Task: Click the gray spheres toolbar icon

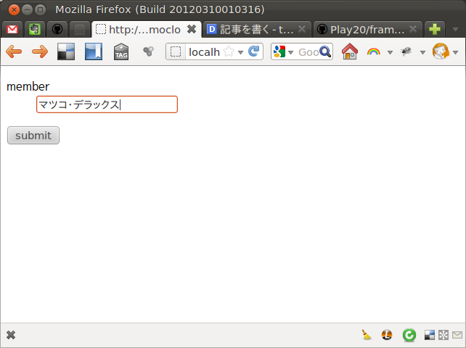Action: tap(148, 51)
